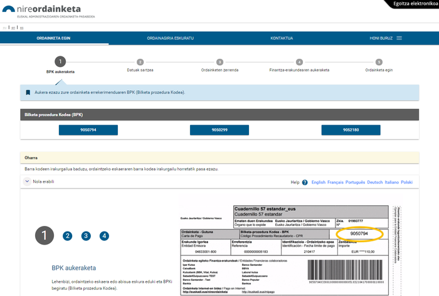
Task: Click the Help question mark icon
Action: [x=305, y=182]
